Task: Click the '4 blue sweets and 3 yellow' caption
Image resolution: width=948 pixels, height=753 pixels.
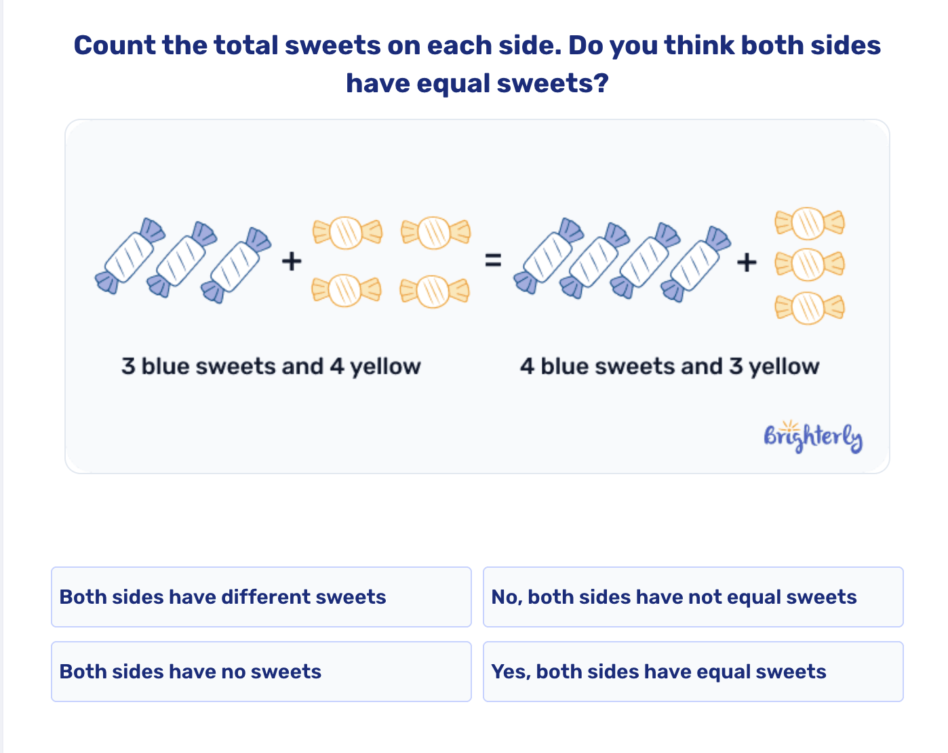Action: tap(670, 366)
